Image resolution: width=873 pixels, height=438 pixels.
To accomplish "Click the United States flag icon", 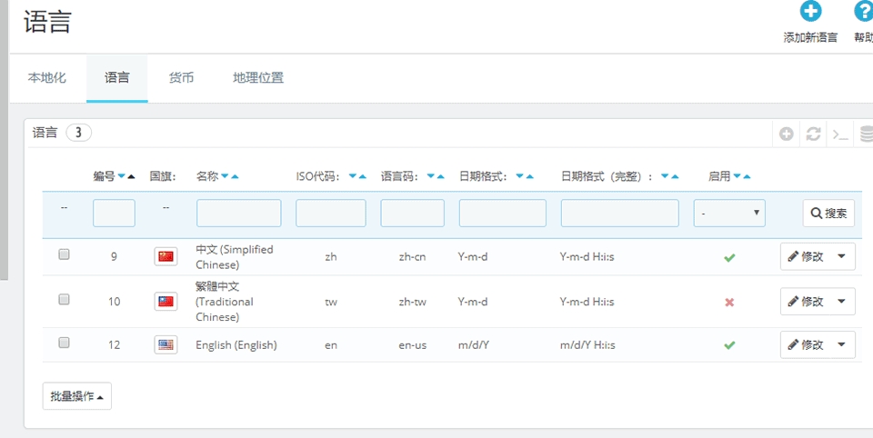I will 166,344.
